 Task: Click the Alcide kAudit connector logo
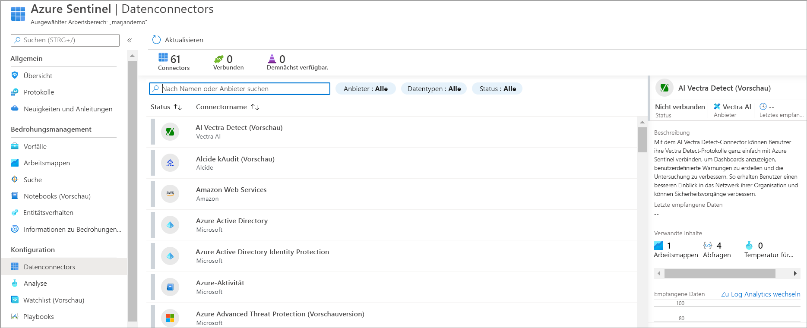tap(170, 163)
